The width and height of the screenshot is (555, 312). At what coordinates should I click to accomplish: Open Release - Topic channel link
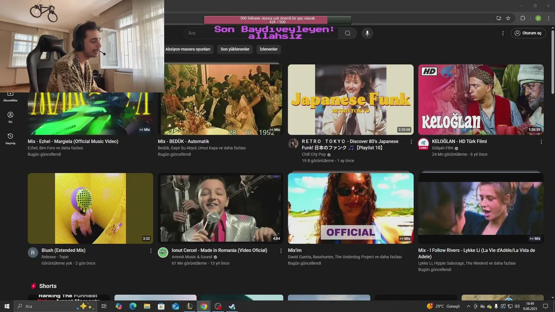[x=55, y=257]
